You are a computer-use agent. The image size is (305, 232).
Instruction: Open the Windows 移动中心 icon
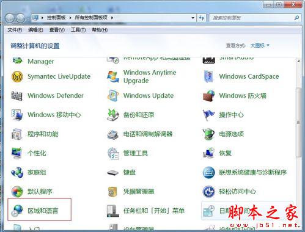tap(17, 115)
